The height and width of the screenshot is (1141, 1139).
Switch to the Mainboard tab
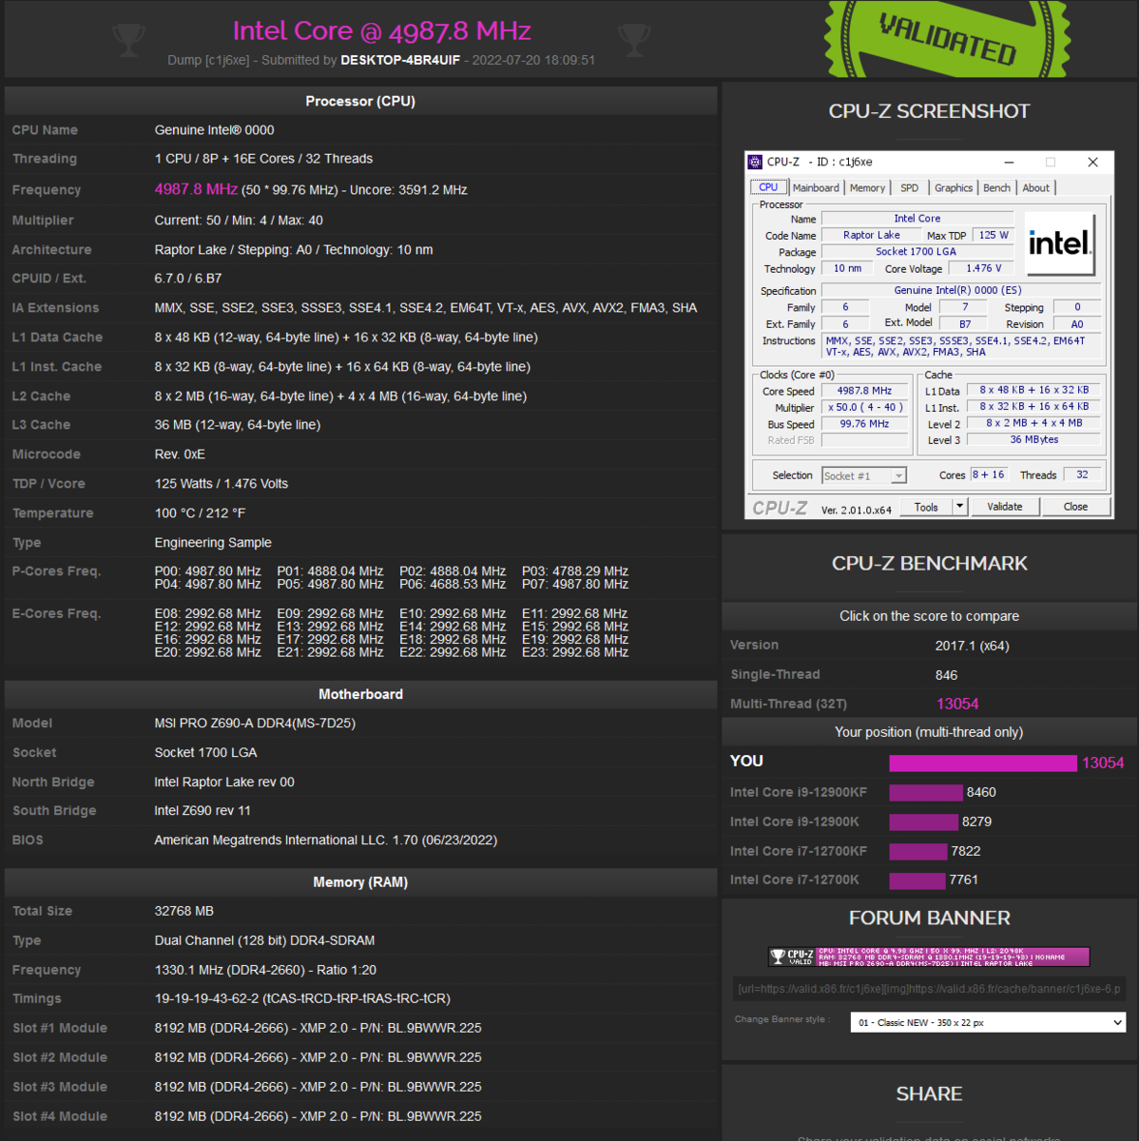816,187
